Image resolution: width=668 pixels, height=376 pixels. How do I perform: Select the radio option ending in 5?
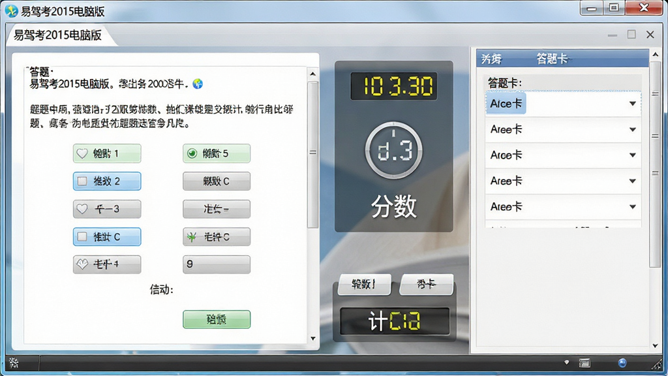(x=192, y=153)
